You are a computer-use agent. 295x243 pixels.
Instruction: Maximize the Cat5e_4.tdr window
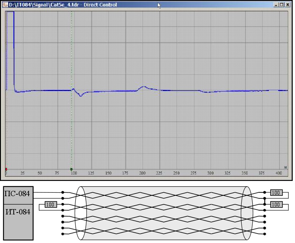(x=282, y=5)
